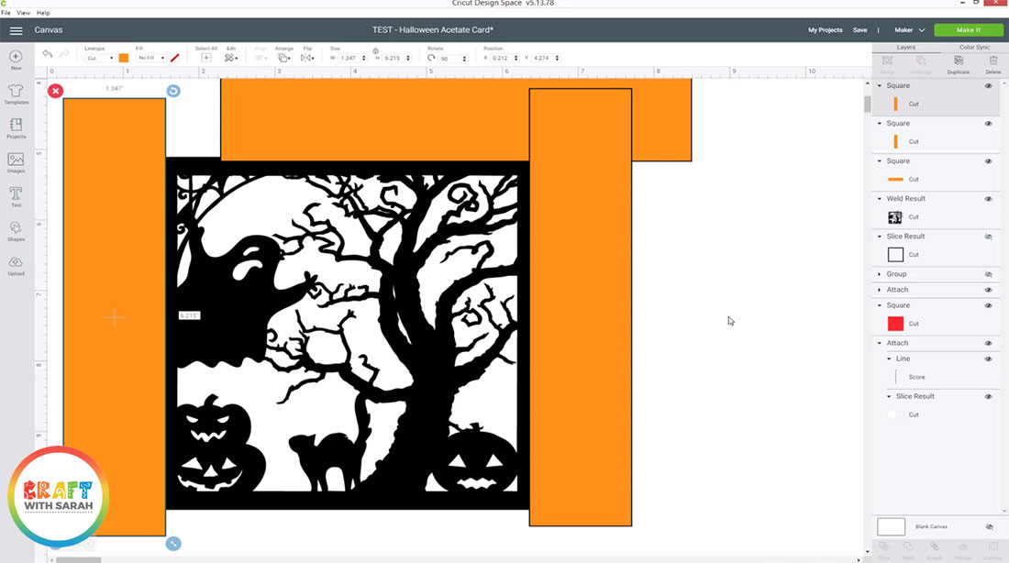Hide the Weld Result layer
Image resolution: width=1009 pixels, height=563 pixels.
click(x=989, y=199)
